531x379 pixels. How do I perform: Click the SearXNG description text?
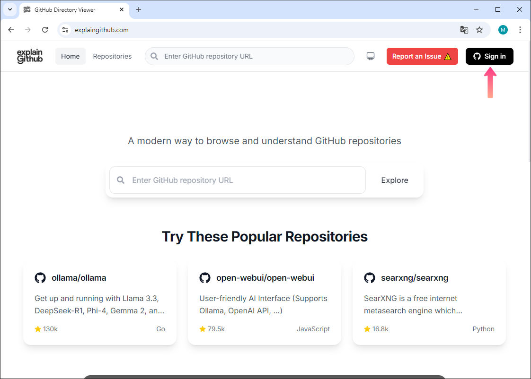[413, 305]
